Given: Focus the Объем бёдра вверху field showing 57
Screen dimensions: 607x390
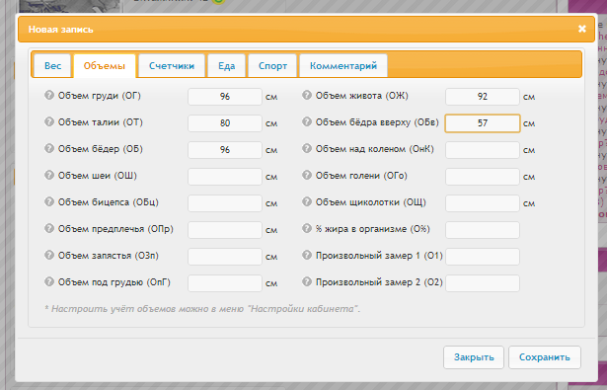Looking at the screenshot, I should click(x=483, y=123).
